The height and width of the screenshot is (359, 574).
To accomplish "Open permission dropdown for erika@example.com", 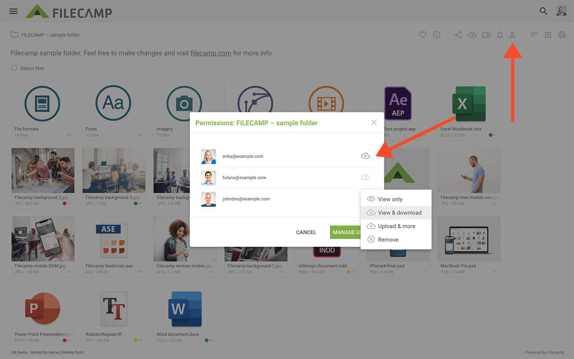I will (365, 156).
